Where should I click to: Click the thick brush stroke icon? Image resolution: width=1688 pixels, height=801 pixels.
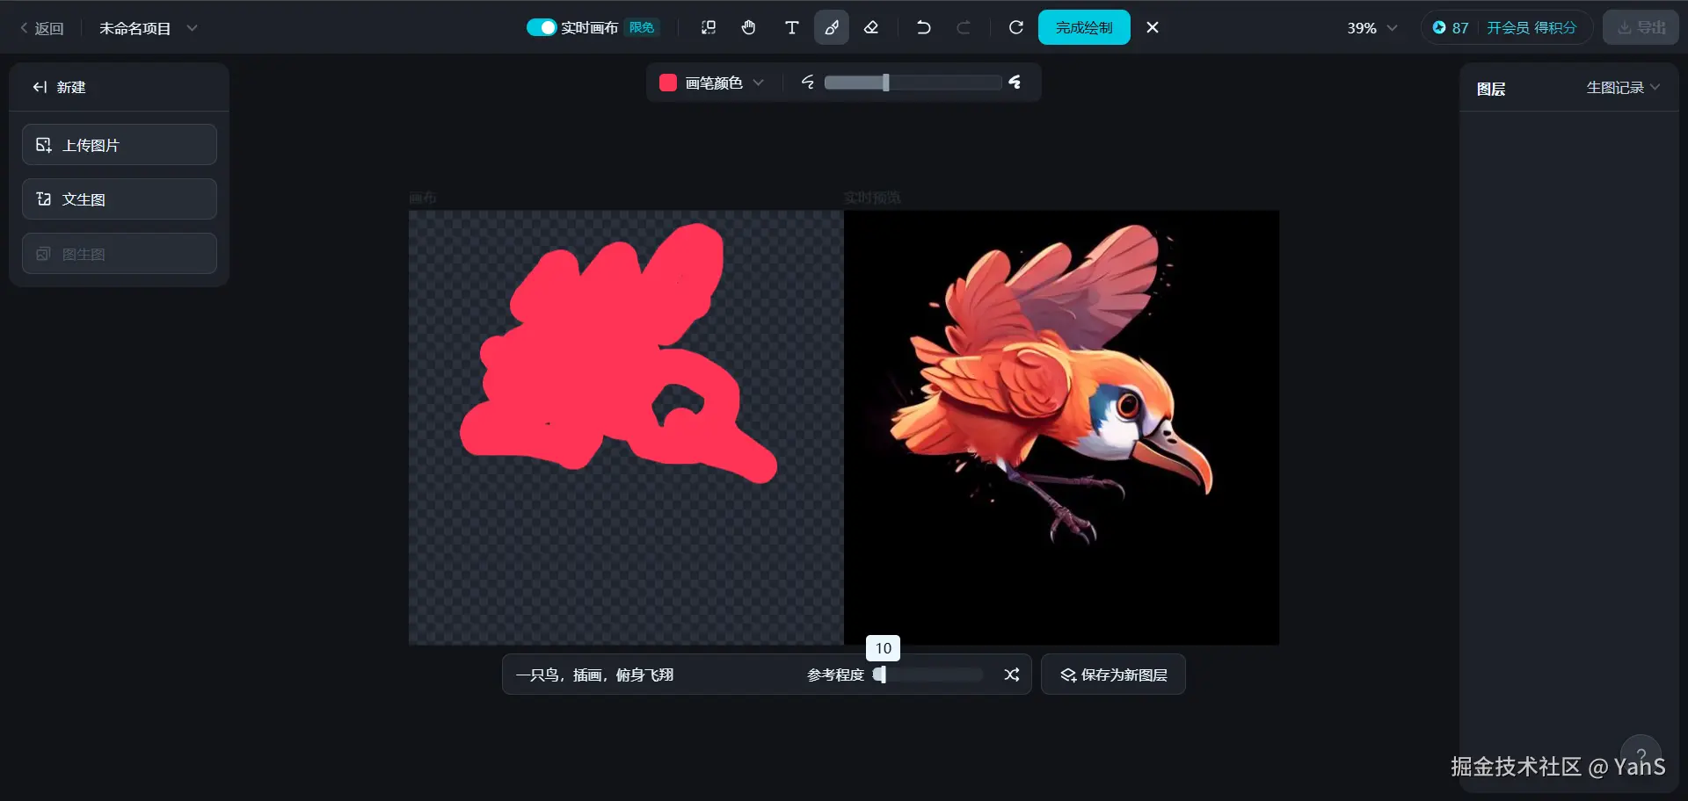1015,82
